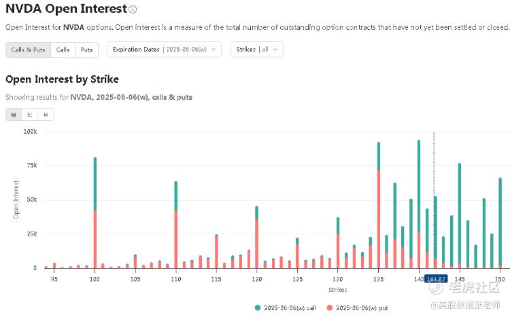This screenshot has height=317, width=510.
Task: Toggle the 2025-06-06(w) call legend series
Action: coord(285,308)
